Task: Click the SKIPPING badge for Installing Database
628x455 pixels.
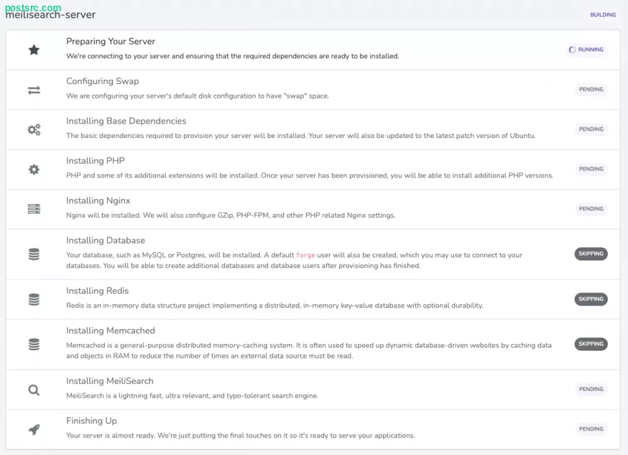Action: click(x=591, y=254)
